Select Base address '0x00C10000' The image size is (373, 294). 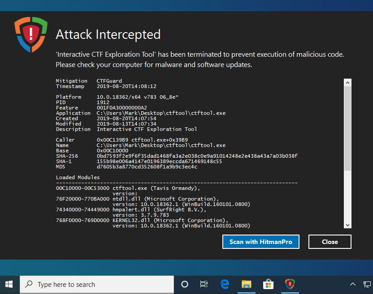click(113, 151)
